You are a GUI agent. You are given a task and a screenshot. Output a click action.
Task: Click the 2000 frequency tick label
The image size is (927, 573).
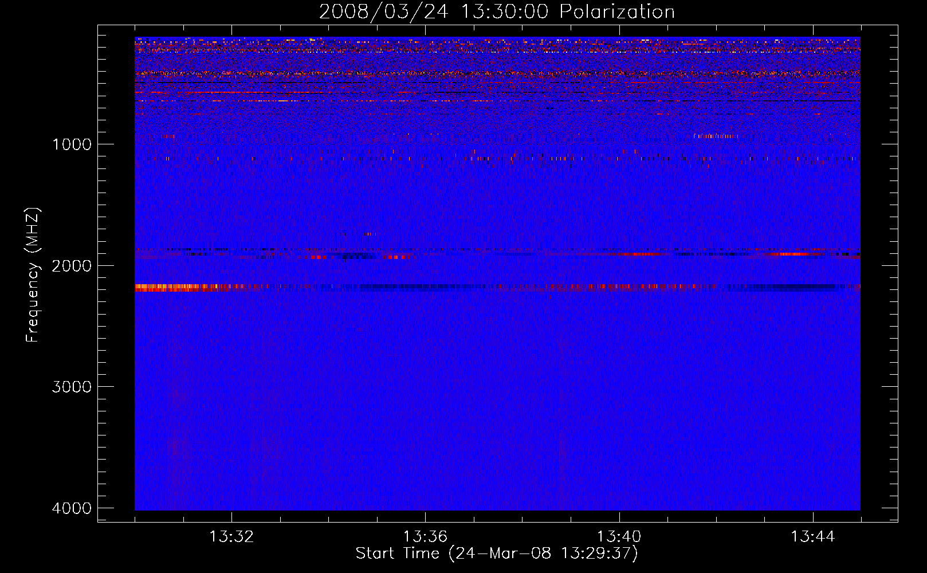click(72, 265)
